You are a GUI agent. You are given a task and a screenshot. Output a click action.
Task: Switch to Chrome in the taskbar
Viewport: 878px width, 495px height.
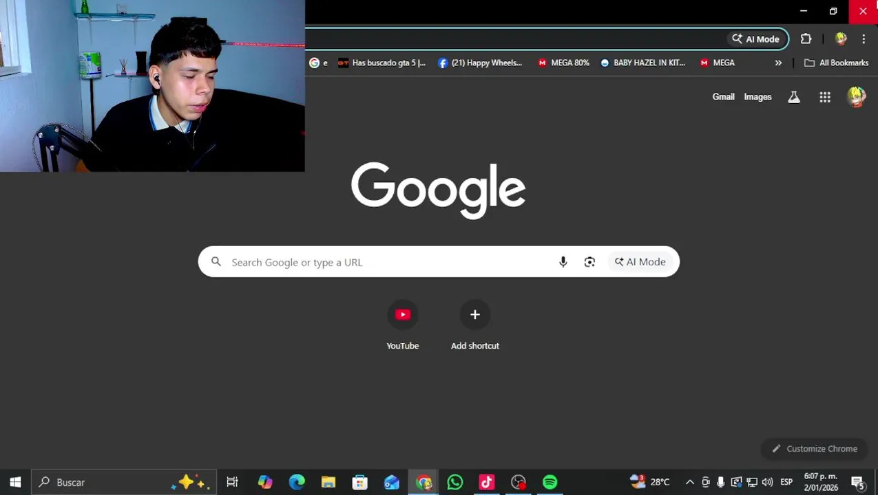point(424,483)
